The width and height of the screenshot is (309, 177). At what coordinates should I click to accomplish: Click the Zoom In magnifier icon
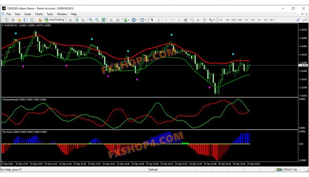pyautogui.click(x=90, y=19)
